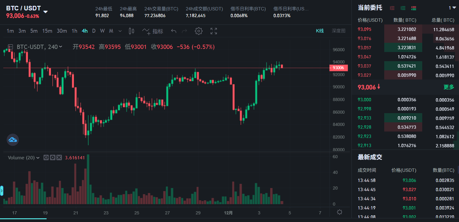This screenshot has width=459, height=222.
Task: Open Volume indicator settings gear
Action: (53, 157)
